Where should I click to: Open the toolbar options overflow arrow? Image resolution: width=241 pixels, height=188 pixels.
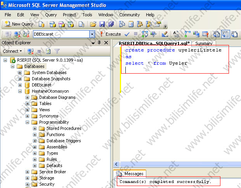(x=165, y=26)
